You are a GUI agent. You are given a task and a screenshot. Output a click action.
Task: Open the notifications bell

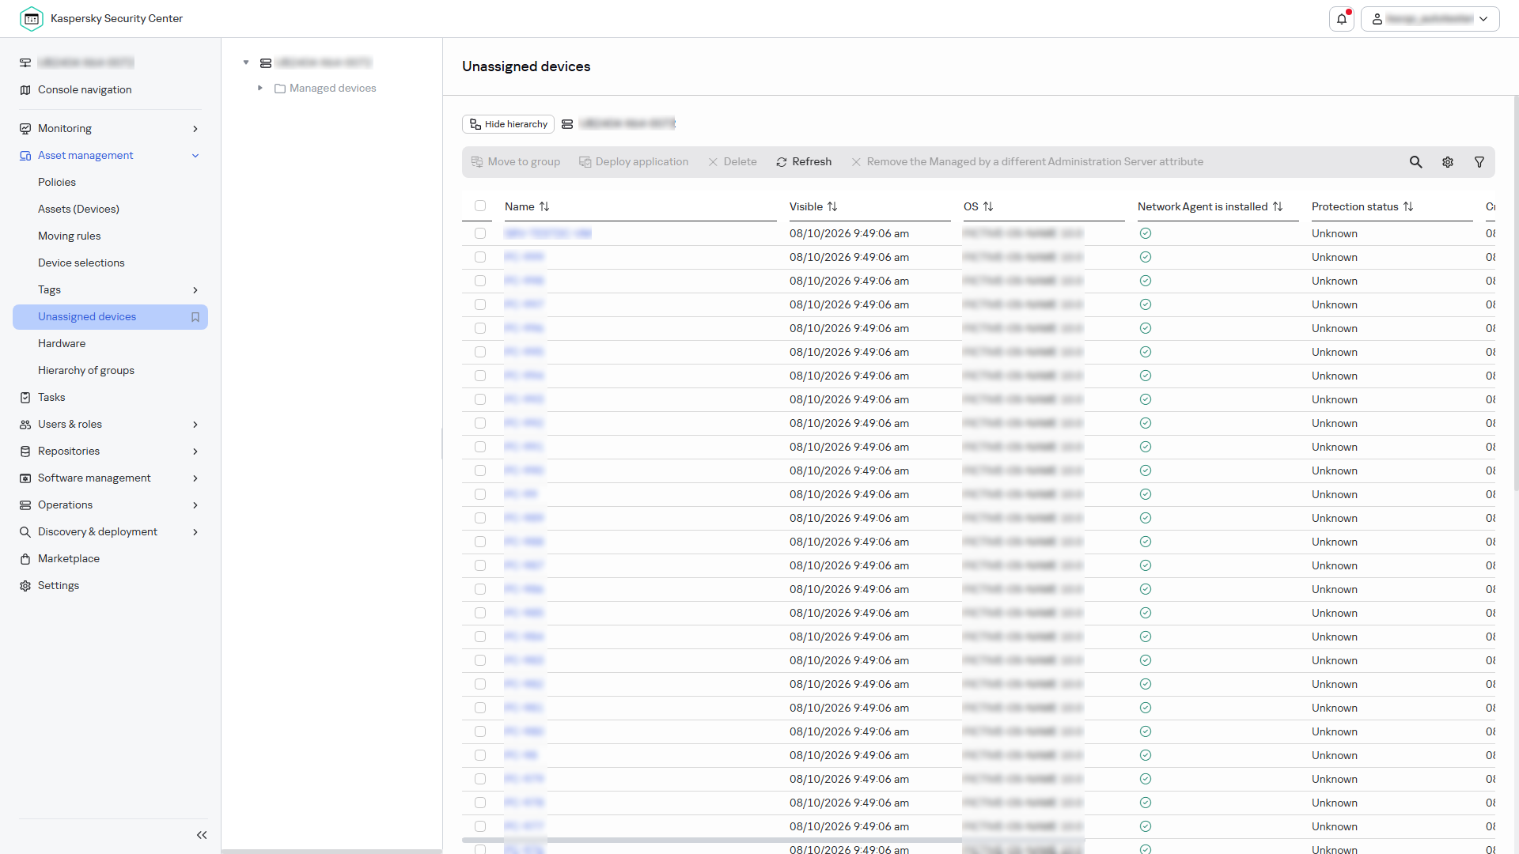1342,19
